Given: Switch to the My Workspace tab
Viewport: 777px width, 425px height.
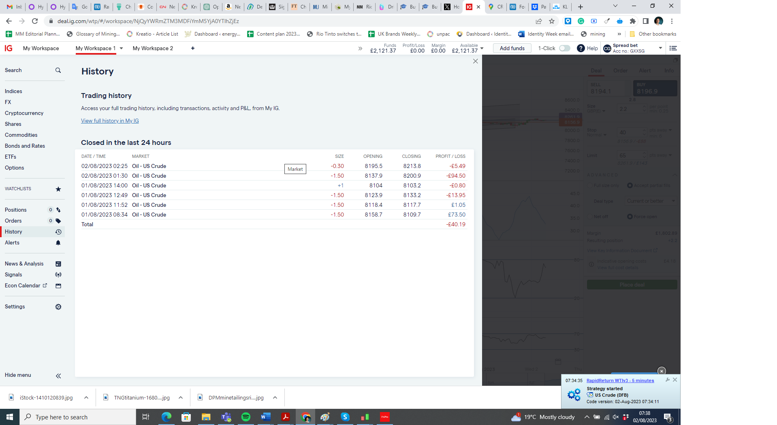Looking at the screenshot, I should coord(41,48).
